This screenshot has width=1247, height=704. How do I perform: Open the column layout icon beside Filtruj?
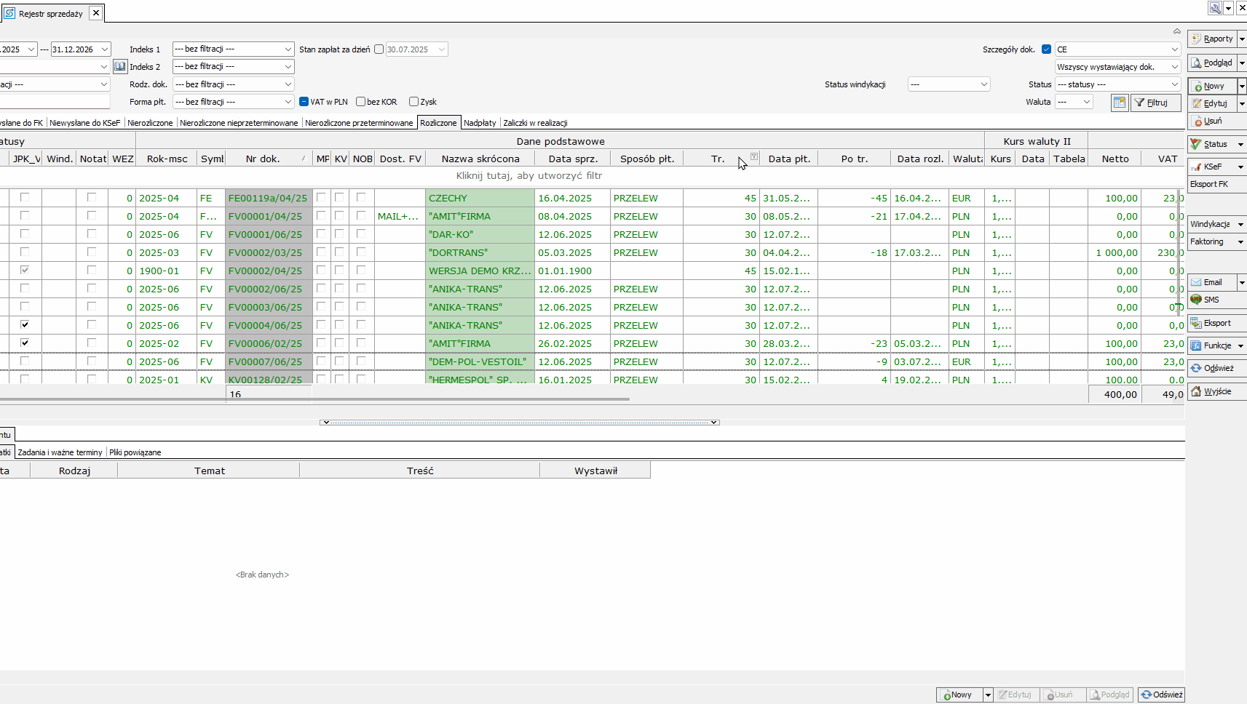(x=1120, y=103)
